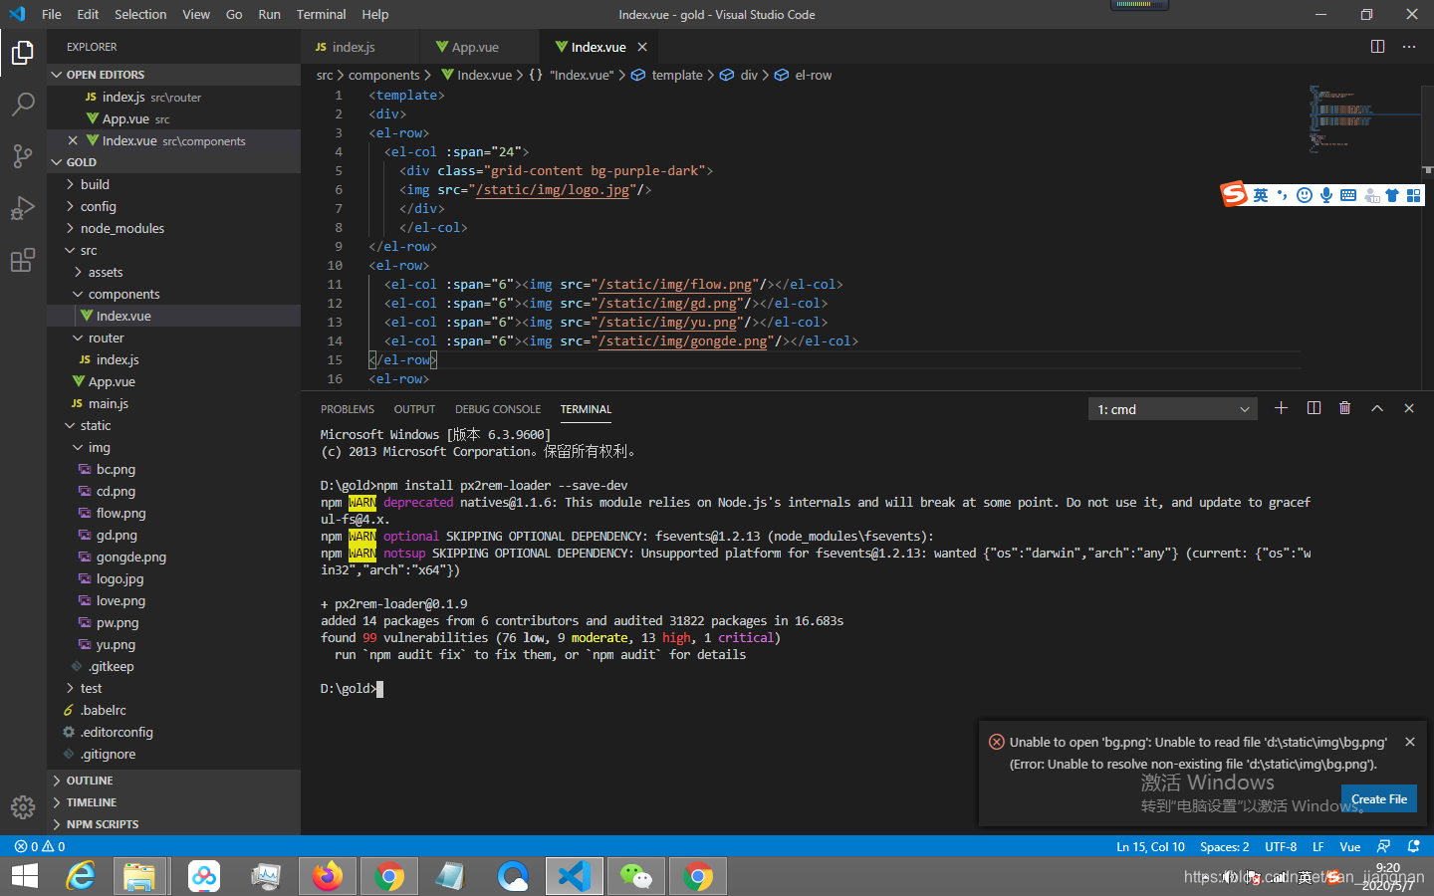The image size is (1434, 896).
Task: Change LF end of line sequence
Action: [1318, 846]
